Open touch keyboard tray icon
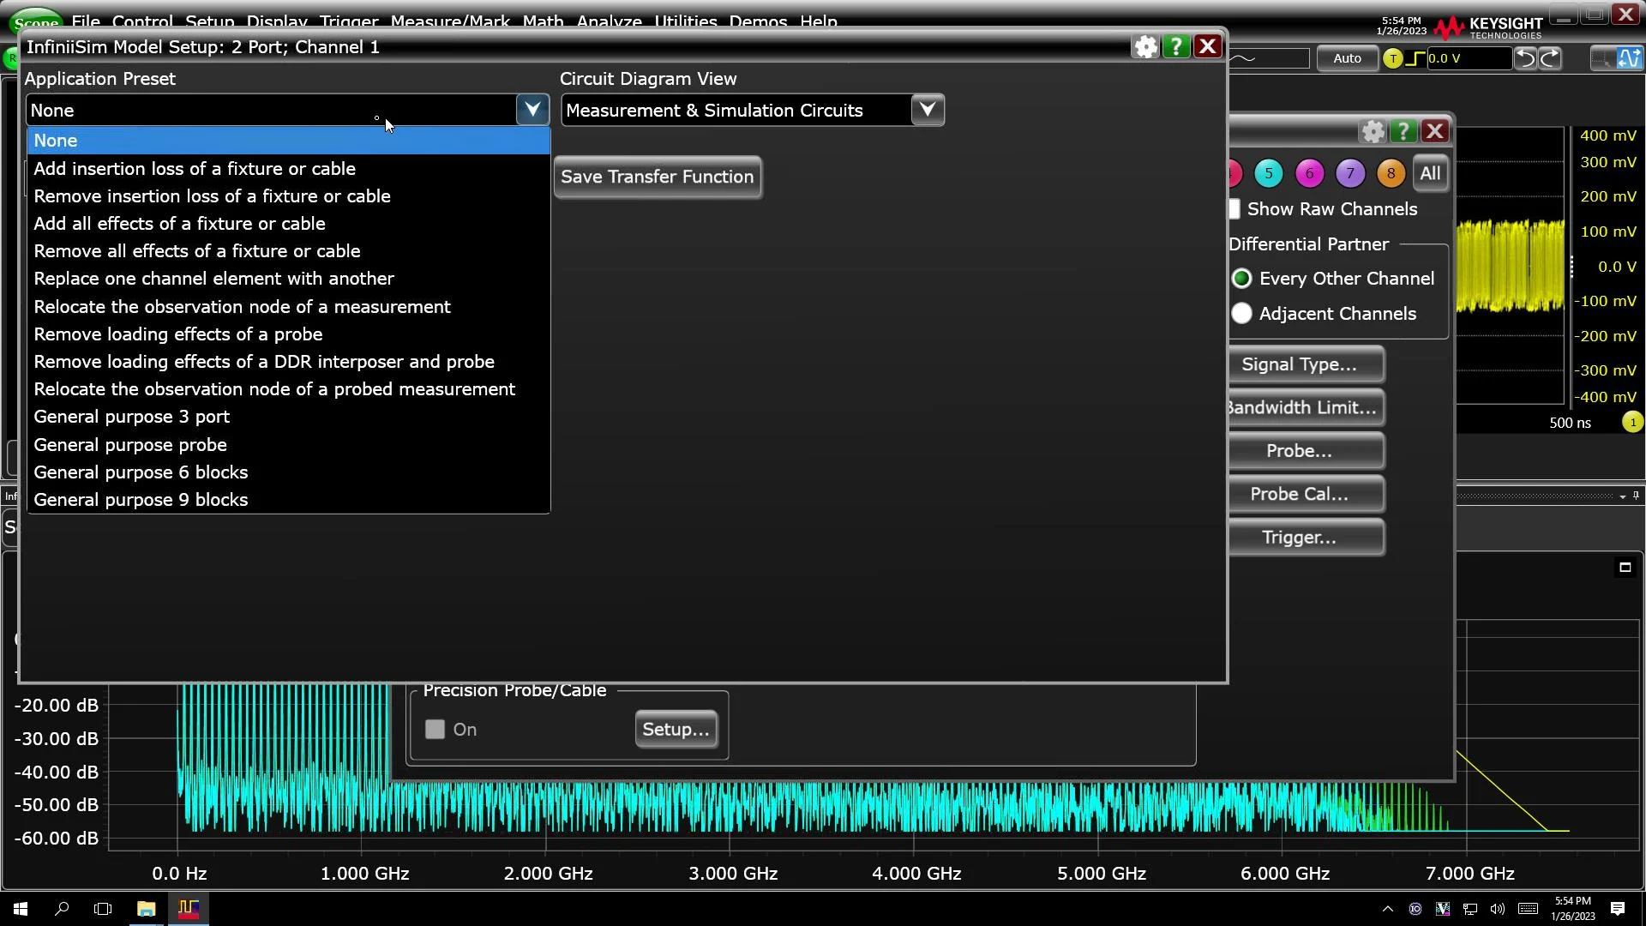This screenshot has height=926, width=1646. click(x=1528, y=909)
